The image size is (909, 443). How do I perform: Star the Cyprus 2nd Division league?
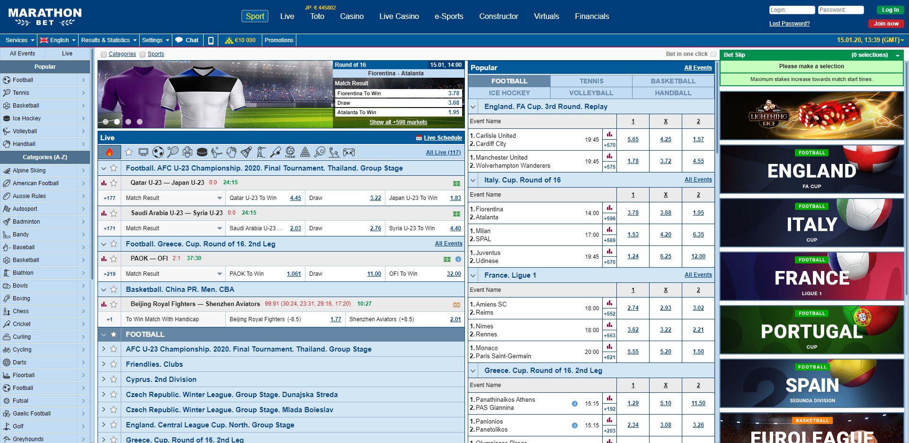pyautogui.click(x=114, y=380)
